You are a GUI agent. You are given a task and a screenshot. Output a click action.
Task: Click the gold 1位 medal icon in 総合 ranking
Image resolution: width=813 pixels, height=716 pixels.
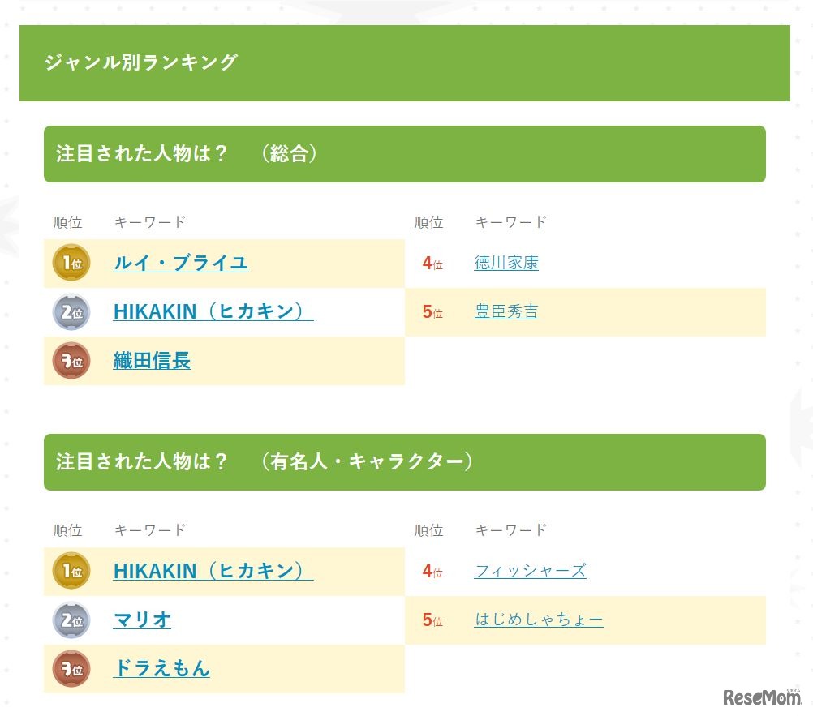point(71,263)
